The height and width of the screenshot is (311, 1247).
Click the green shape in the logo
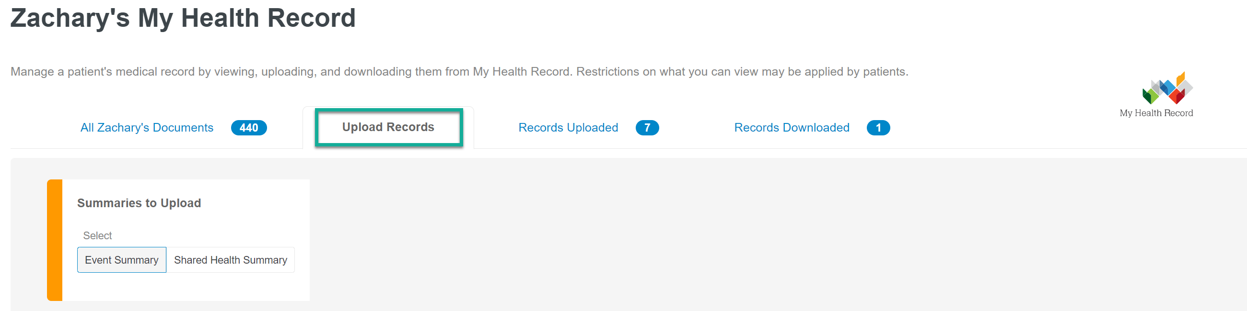[x=1150, y=95]
